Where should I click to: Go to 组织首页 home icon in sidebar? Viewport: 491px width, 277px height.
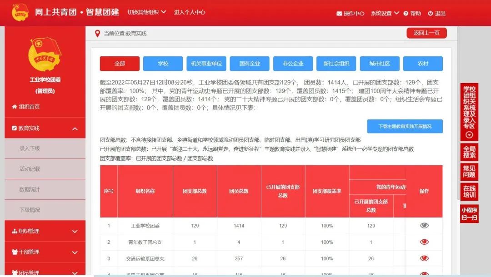[14, 107]
